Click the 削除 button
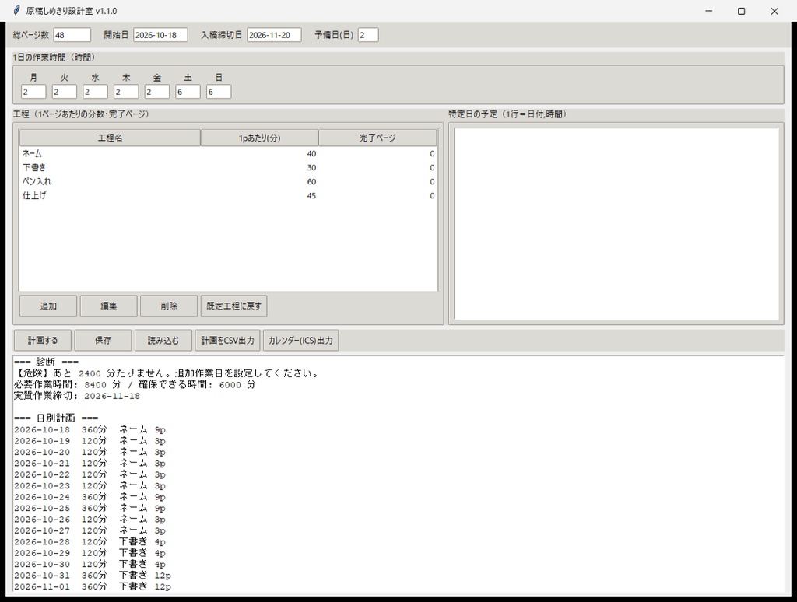 [169, 306]
